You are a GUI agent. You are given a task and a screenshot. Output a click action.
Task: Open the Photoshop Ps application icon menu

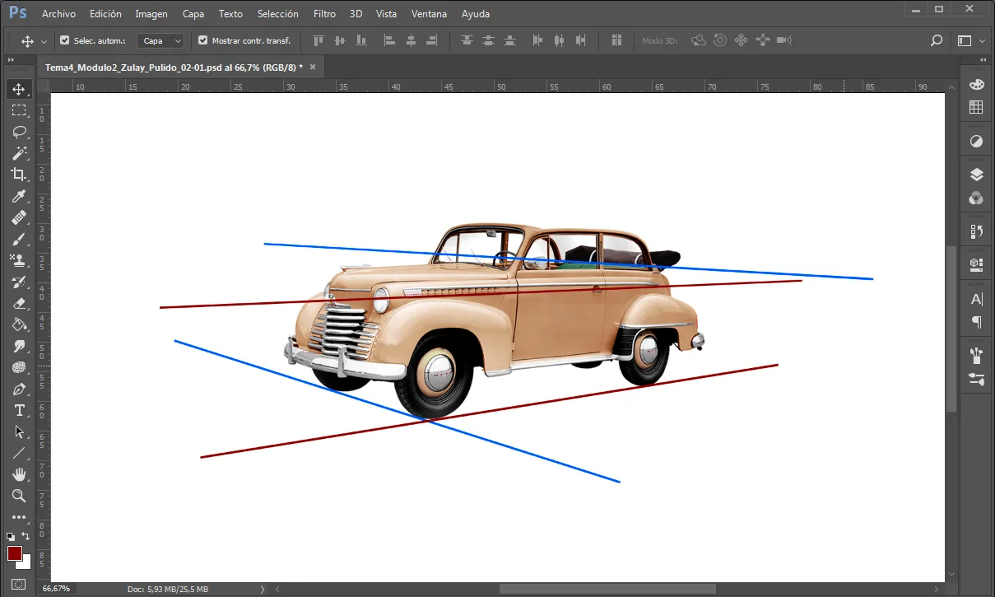(x=17, y=14)
